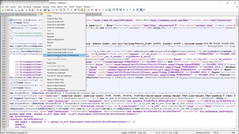Open the Search menu
The image size is (239, 134).
pyautogui.click(x=13, y=7)
